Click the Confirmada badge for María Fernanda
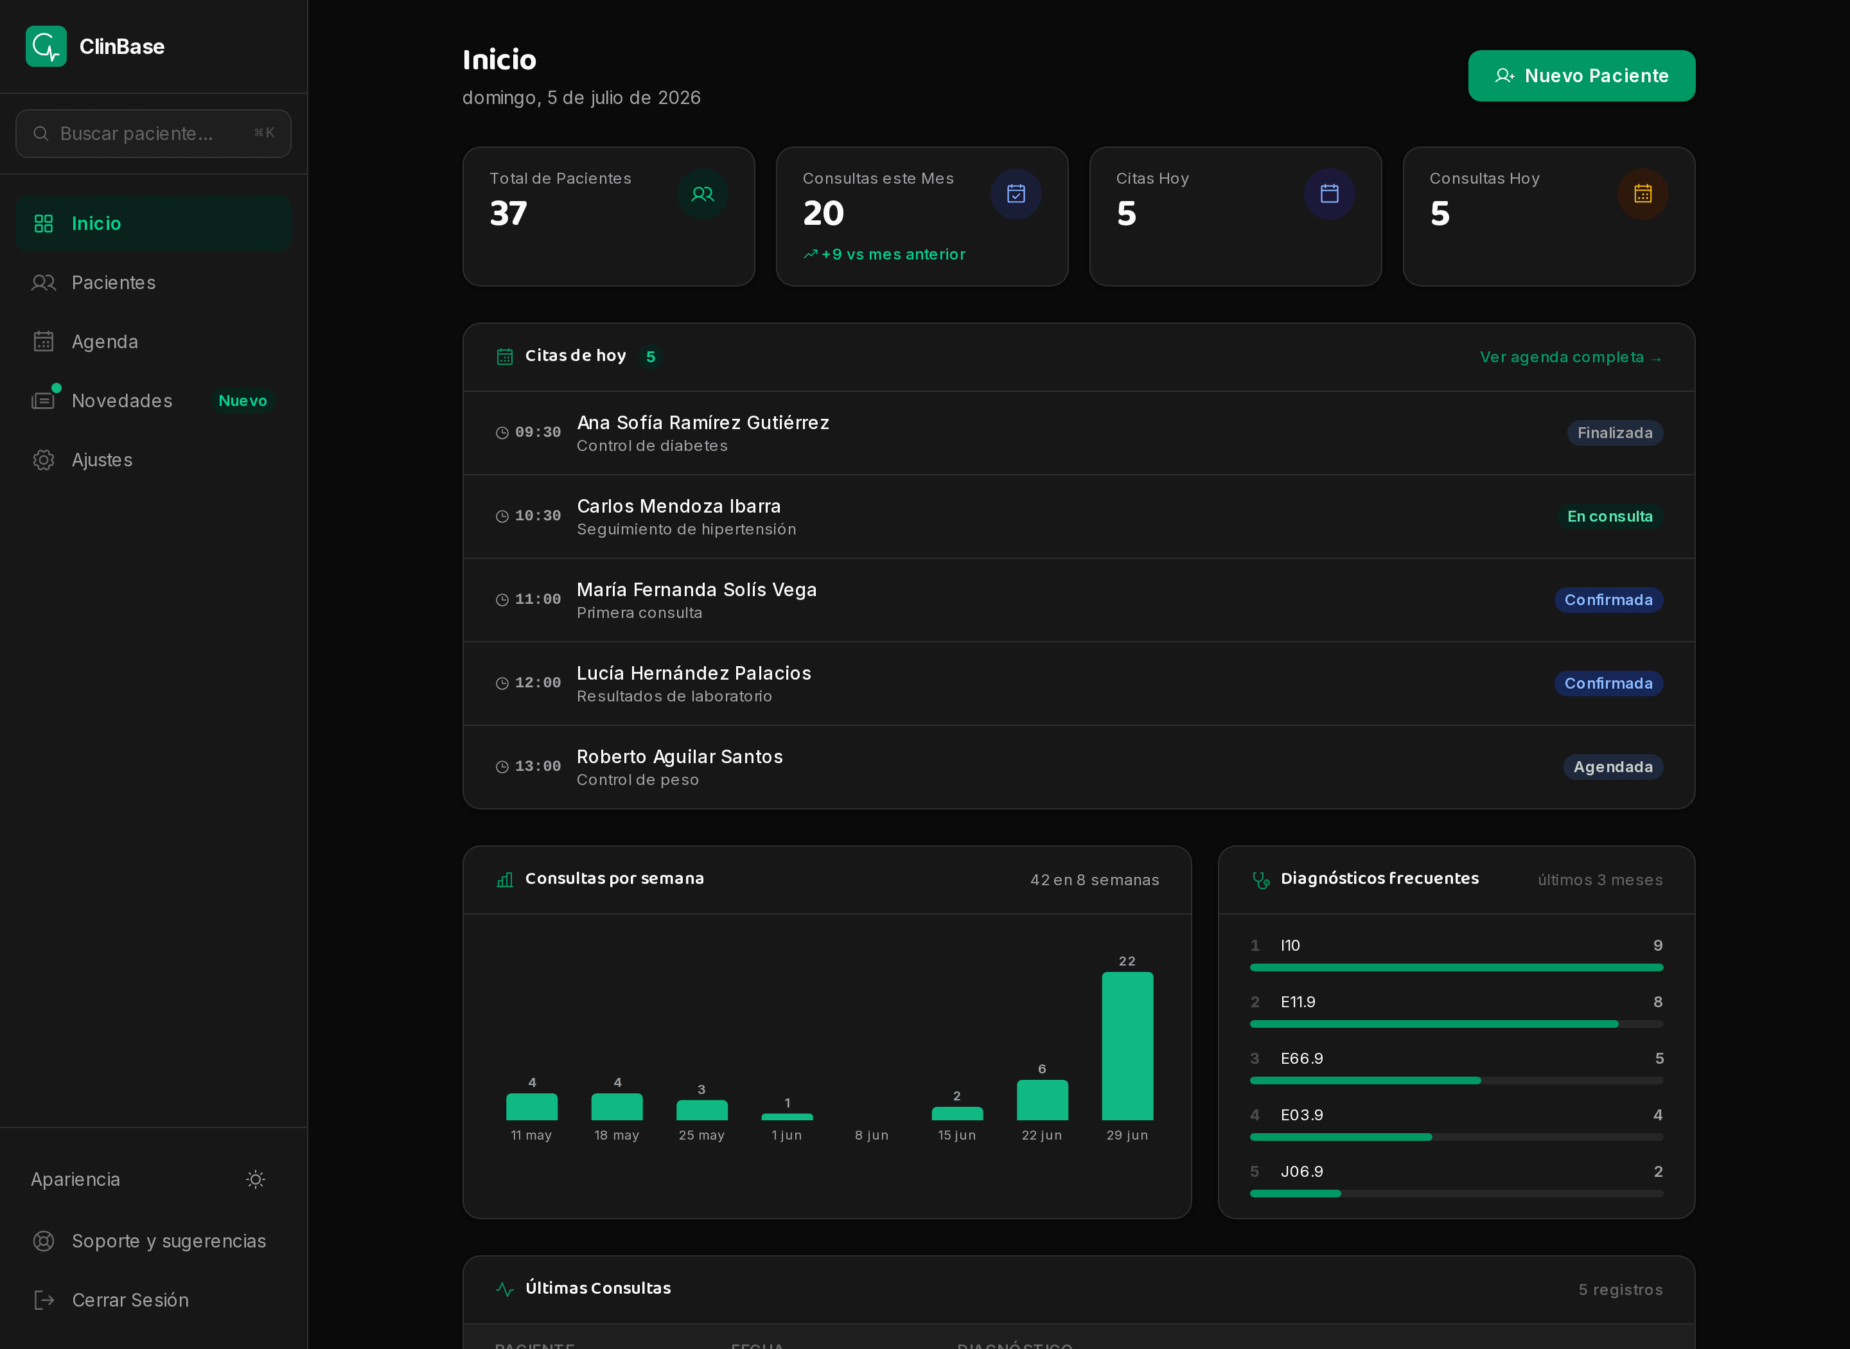 (1608, 600)
